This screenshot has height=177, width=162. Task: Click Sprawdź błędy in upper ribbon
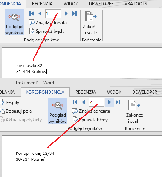(x=47, y=31)
